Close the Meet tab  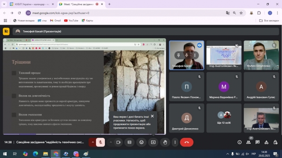pos(102,4)
